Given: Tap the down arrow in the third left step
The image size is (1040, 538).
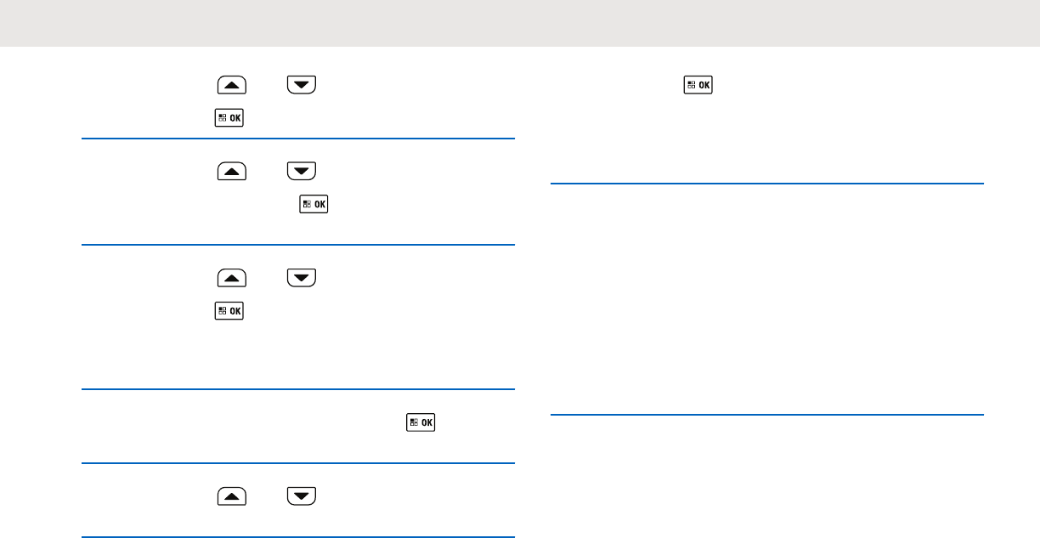Looking at the screenshot, I should click(302, 277).
